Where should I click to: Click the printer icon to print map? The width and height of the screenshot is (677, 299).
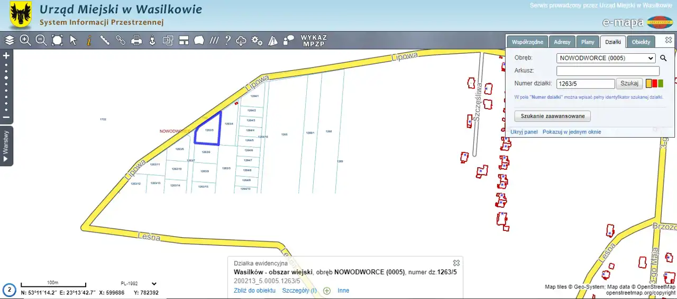click(136, 40)
